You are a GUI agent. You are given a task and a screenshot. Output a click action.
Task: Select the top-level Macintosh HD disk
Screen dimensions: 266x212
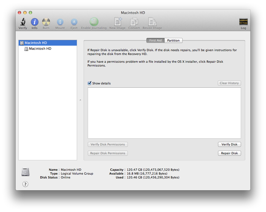(48, 43)
